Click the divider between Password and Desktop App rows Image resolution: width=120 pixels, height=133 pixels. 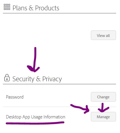click(x=59, y=107)
